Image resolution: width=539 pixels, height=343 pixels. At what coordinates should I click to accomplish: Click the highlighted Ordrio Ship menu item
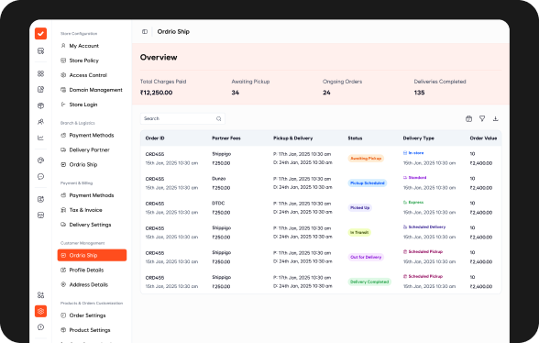click(x=92, y=255)
